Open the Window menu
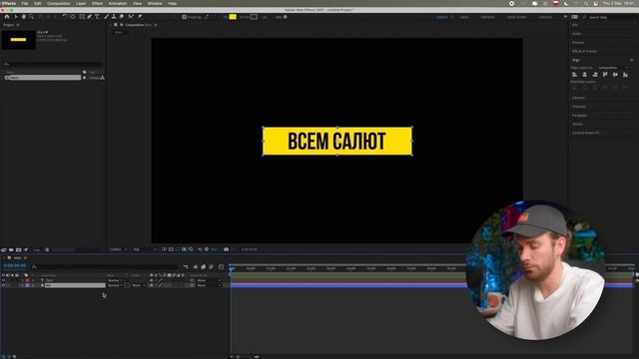 click(155, 3)
